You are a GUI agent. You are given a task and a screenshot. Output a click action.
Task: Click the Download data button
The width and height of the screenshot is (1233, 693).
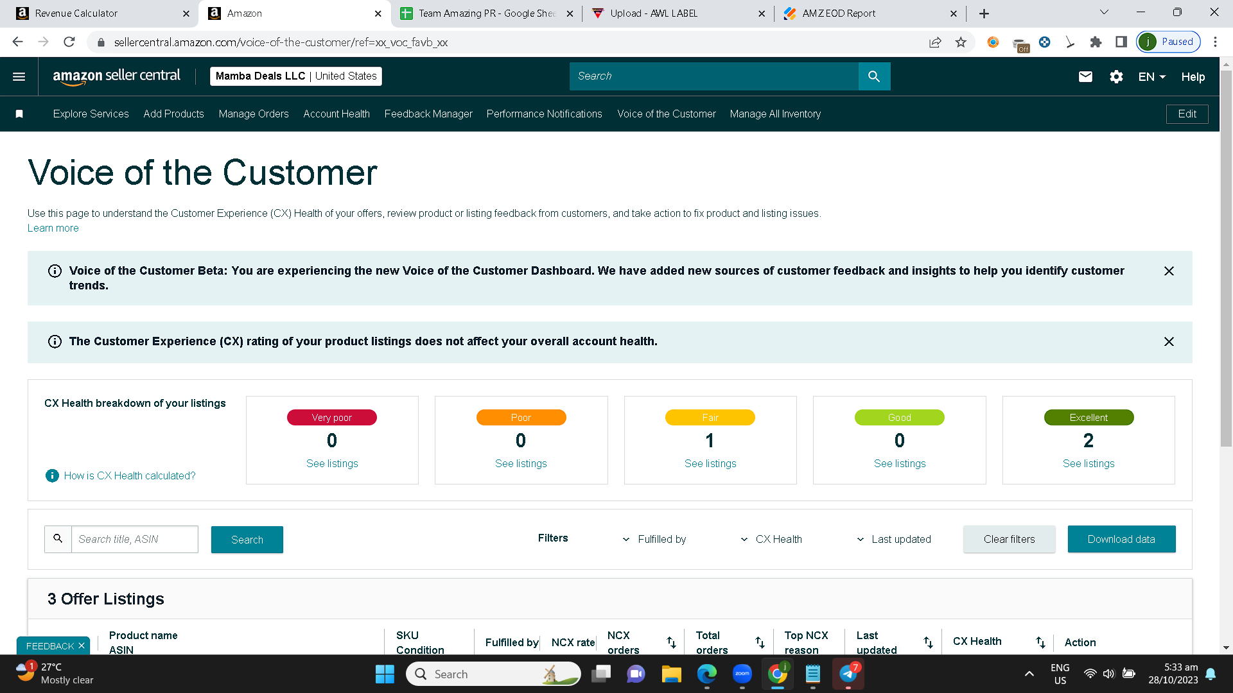coord(1121,539)
